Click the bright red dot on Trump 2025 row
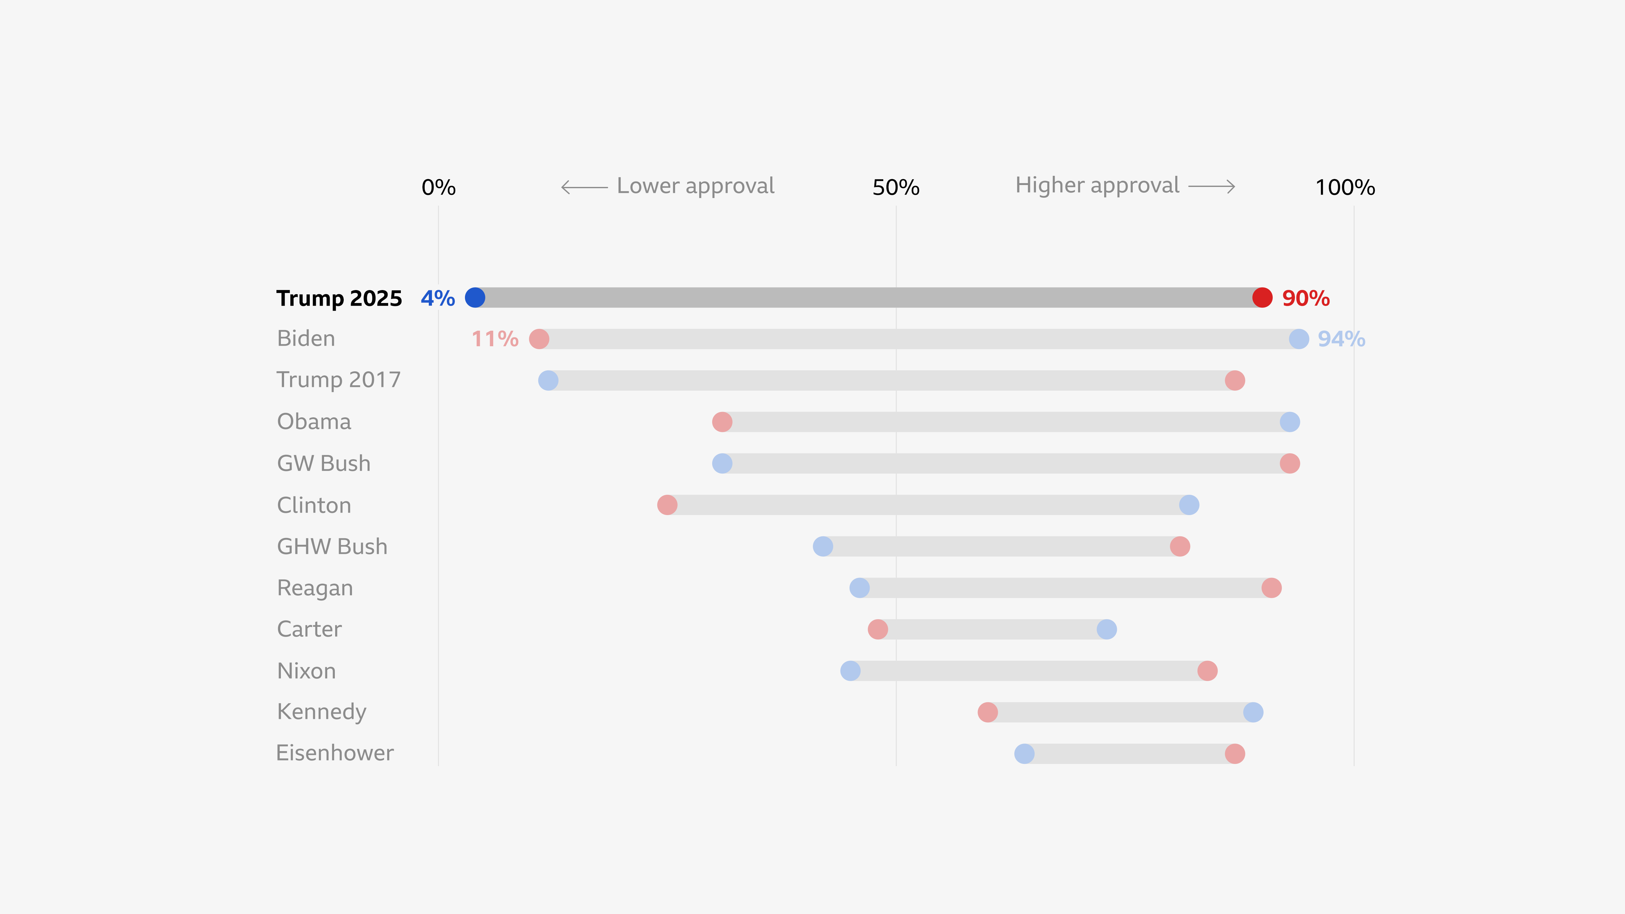Screen dimensions: 1625x914 click(1262, 298)
